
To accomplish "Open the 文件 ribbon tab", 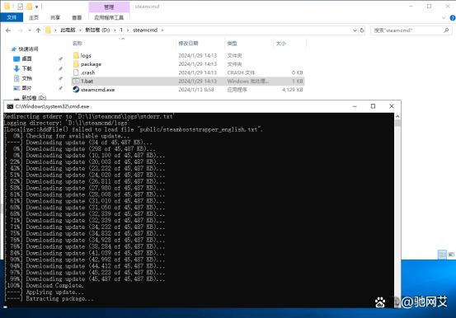I will [12, 17].
